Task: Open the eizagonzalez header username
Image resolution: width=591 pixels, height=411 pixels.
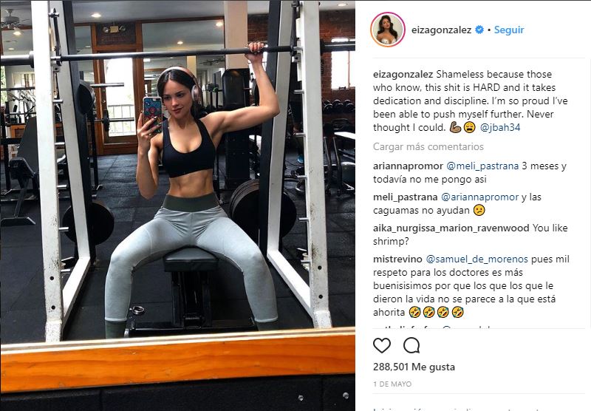Action: click(441, 30)
